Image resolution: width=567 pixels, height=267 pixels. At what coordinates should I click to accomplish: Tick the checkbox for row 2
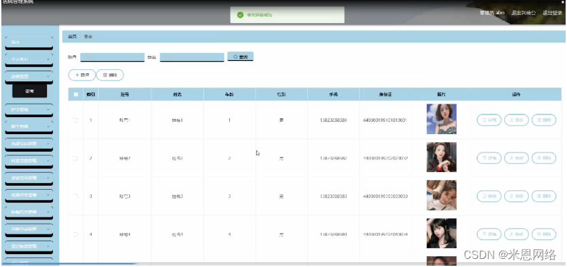click(75, 158)
